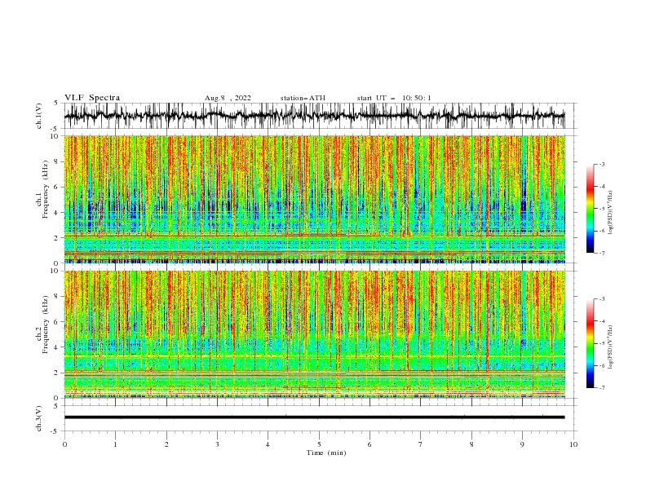Click the time axis tick label "1"
The image size is (646, 499).
[115, 444]
